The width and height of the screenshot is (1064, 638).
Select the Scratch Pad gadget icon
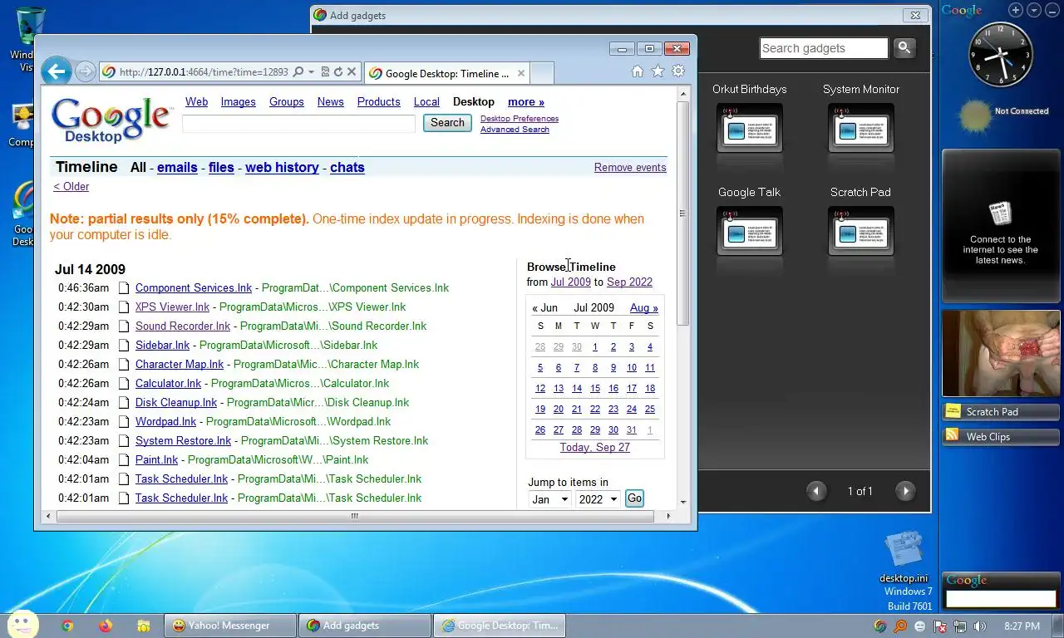[860, 231]
